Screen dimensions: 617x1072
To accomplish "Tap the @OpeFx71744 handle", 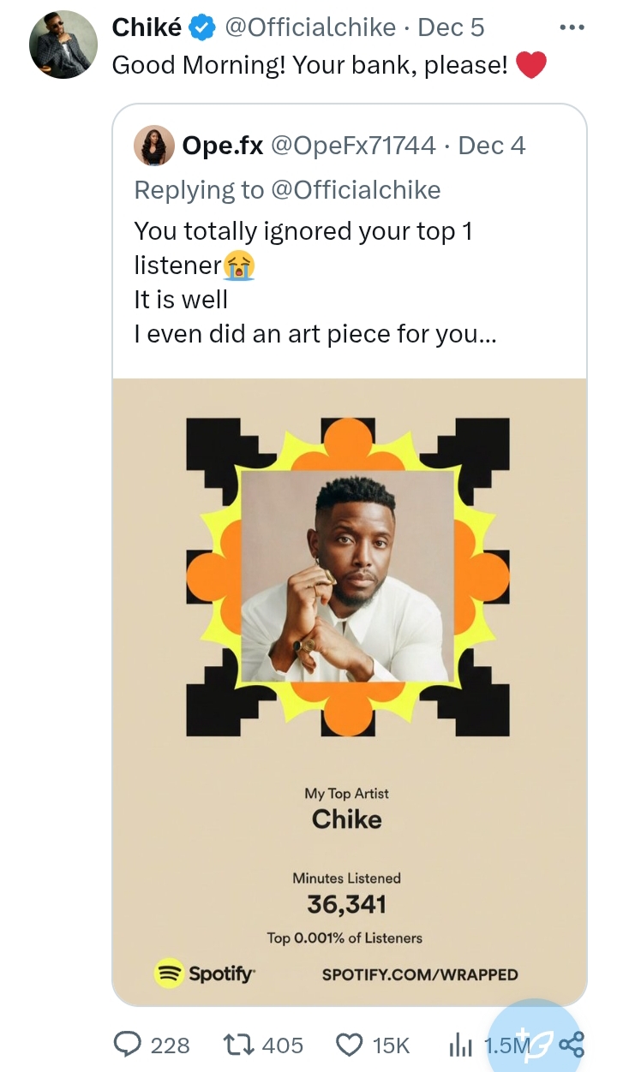I will pyautogui.click(x=353, y=146).
